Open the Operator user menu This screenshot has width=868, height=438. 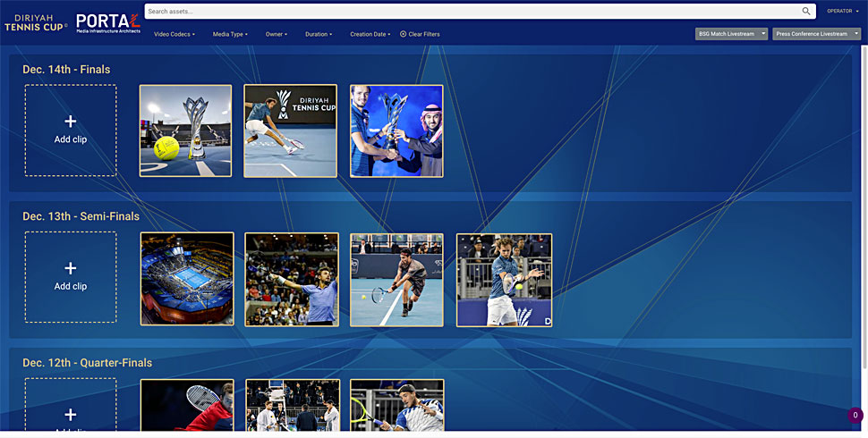[842, 12]
